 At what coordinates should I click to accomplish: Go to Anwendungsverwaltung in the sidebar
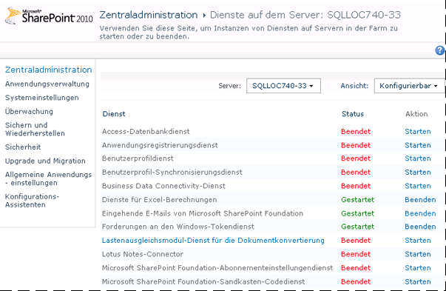tap(47, 84)
